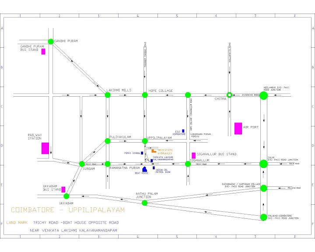Select the hollow green Chitra junction marker
The width and height of the screenshot is (315, 252).
[229, 95]
